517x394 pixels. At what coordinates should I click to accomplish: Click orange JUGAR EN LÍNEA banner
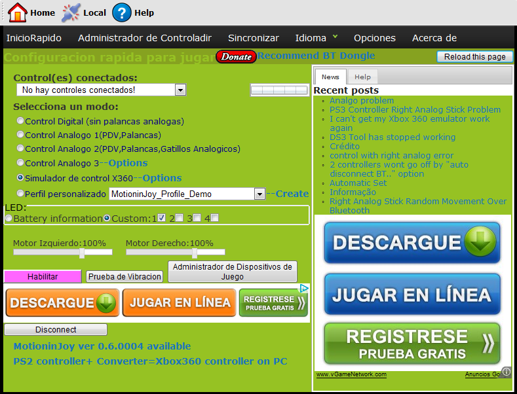point(180,303)
